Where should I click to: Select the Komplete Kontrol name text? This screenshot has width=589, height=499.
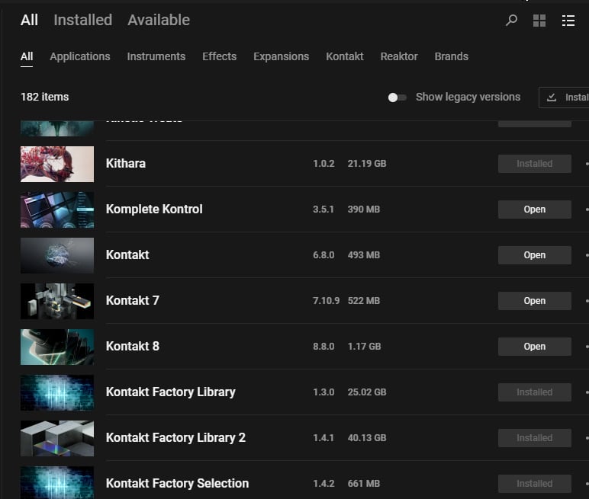tap(154, 210)
